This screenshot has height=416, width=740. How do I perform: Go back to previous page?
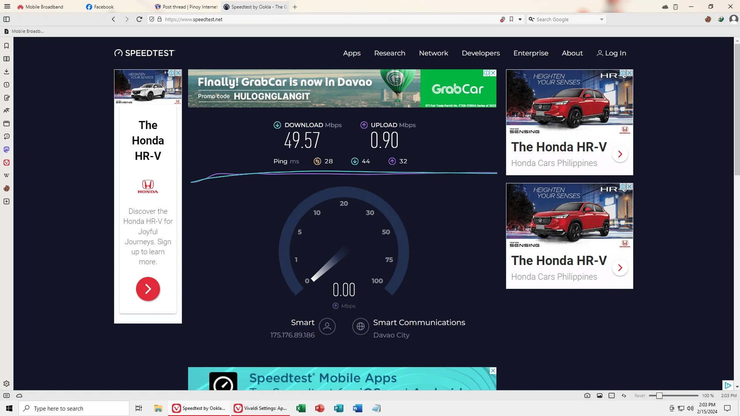pos(113,19)
